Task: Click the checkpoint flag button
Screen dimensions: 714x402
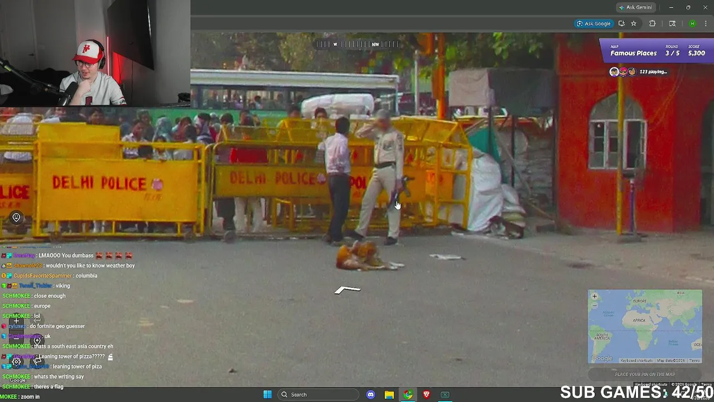Action: [37, 361]
